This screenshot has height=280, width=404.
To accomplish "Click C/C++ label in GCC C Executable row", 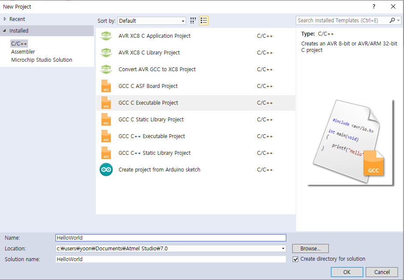I will (265, 103).
